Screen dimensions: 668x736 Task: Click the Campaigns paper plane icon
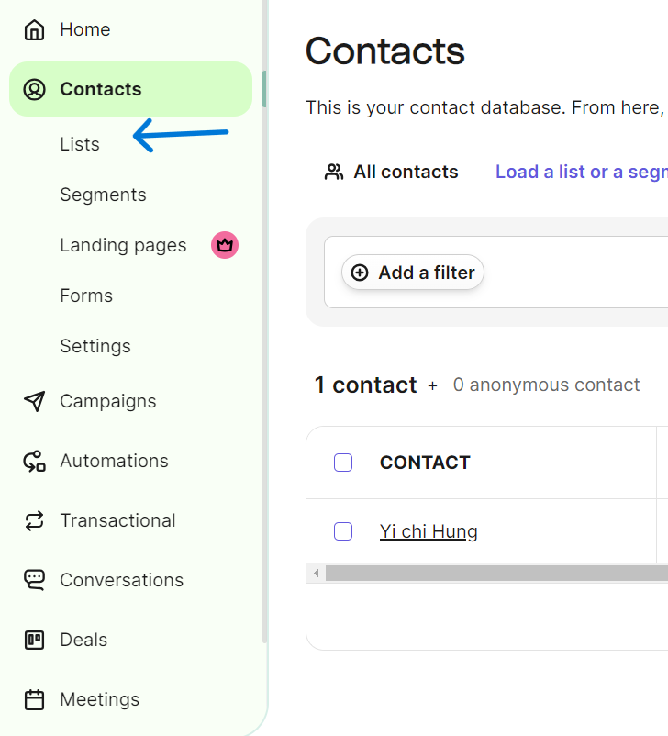tap(35, 401)
